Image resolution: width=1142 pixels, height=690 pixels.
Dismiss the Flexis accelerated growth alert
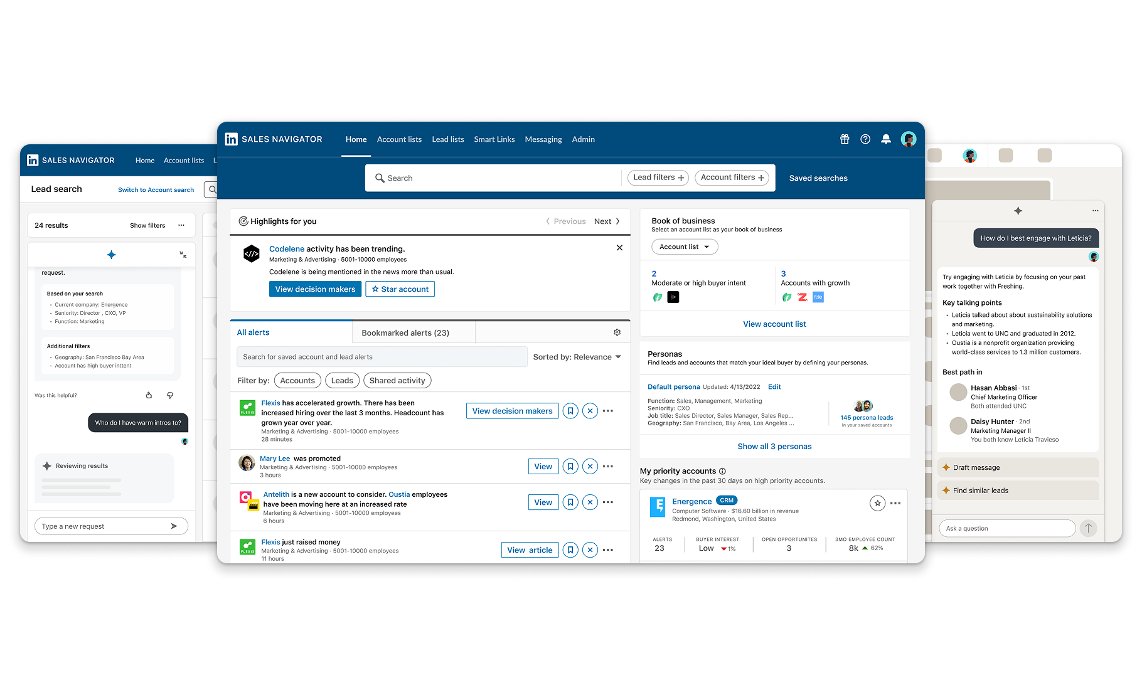pyautogui.click(x=590, y=411)
